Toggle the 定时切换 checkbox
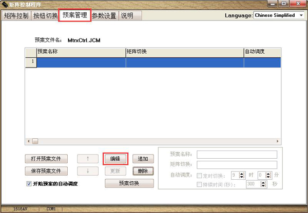The width and height of the screenshot is (308, 213). tap(199, 176)
